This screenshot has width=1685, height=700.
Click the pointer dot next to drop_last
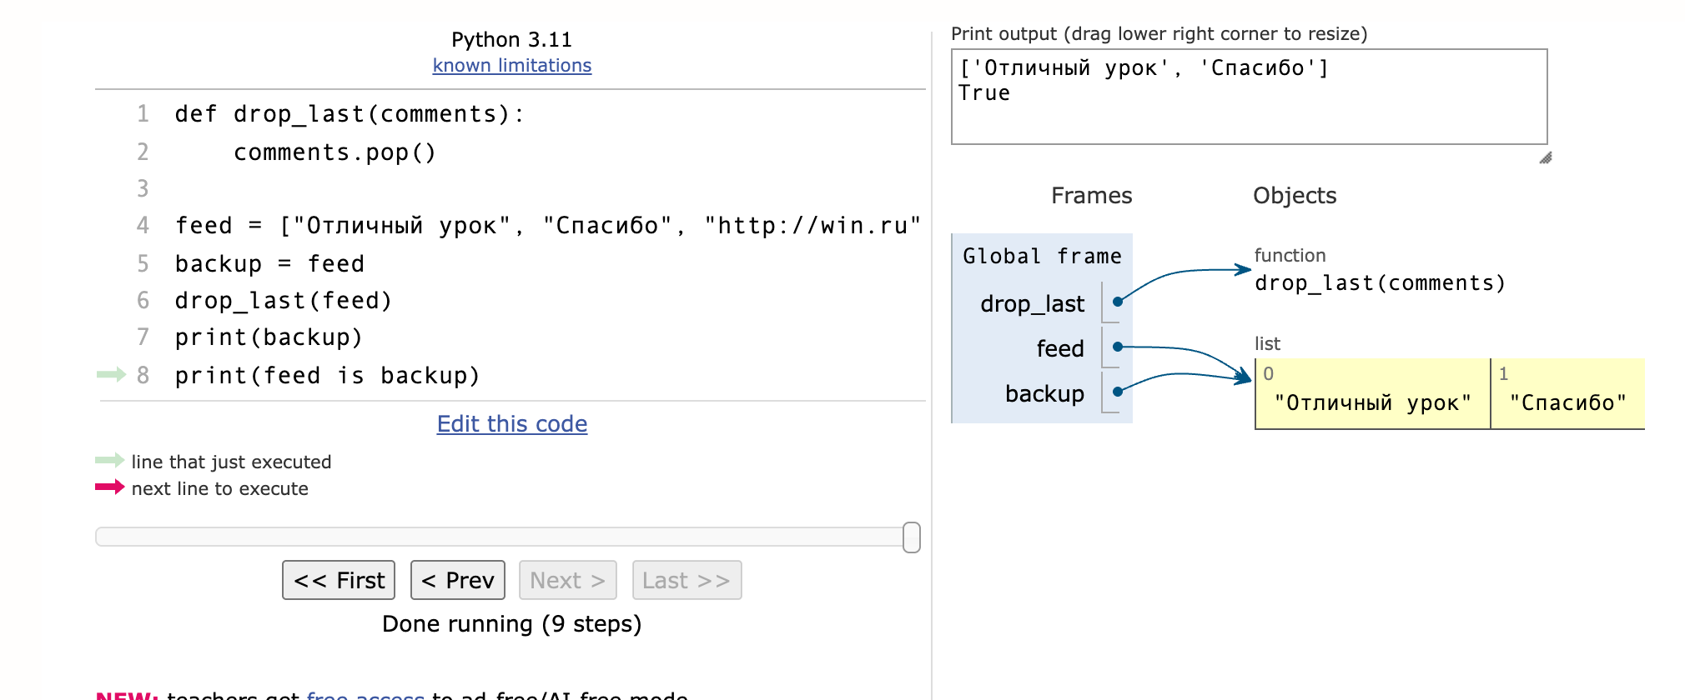(1118, 302)
